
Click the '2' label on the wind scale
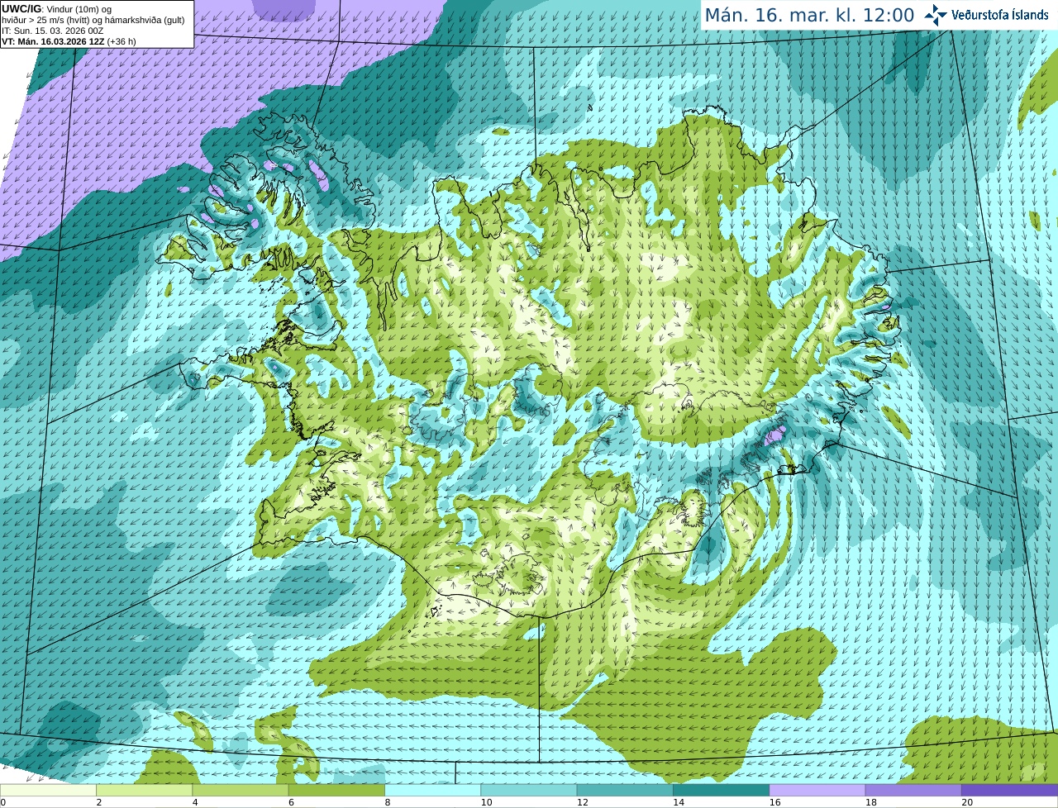[x=98, y=802]
